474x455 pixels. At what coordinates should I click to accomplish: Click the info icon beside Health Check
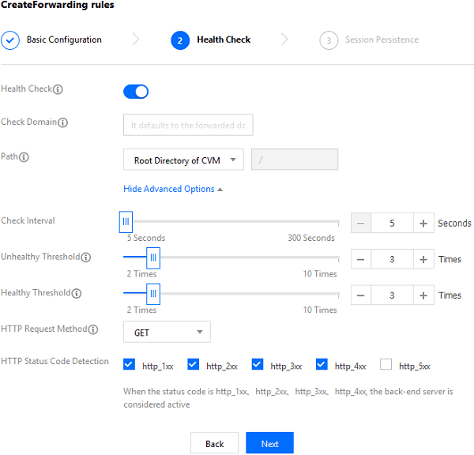[x=58, y=89]
